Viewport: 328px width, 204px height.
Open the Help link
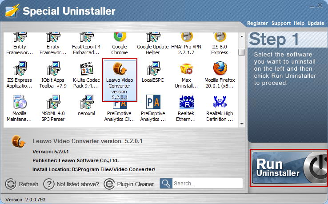(299, 23)
